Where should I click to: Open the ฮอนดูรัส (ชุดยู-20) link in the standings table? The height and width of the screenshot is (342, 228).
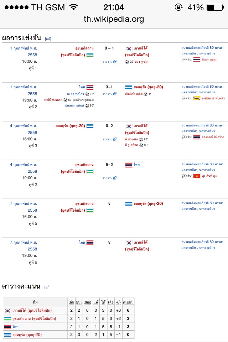point(27,335)
